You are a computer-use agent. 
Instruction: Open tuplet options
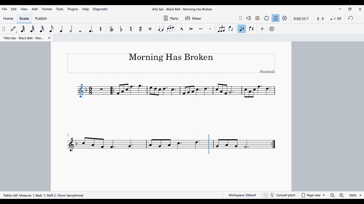click(221, 29)
